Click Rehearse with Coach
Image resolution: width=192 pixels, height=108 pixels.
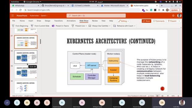123,26
